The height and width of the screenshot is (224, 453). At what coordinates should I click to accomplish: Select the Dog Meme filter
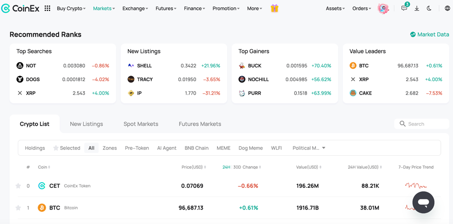pyautogui.click(x=251, y=148)
